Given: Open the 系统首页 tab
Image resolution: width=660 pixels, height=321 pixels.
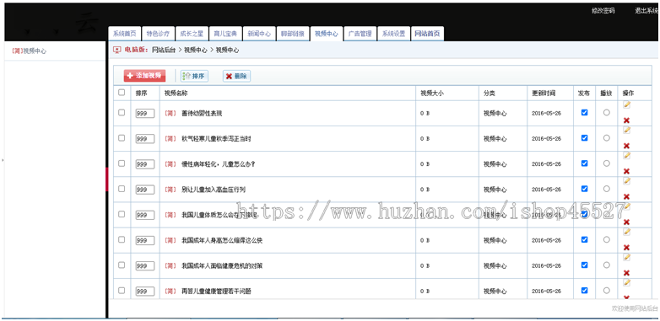Looking at the screenshot, I should (x=125, y=34).
